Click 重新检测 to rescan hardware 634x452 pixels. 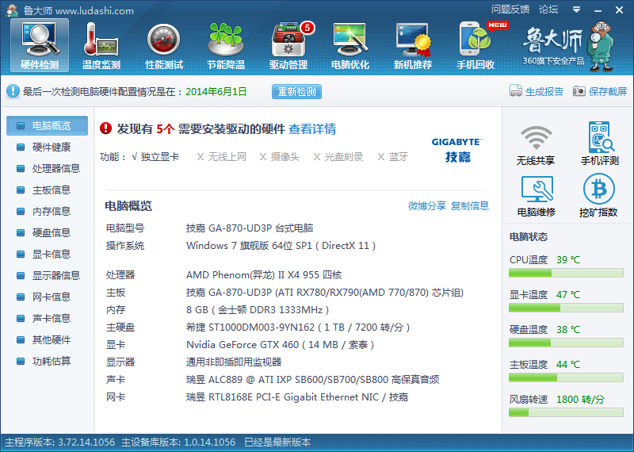296,91
